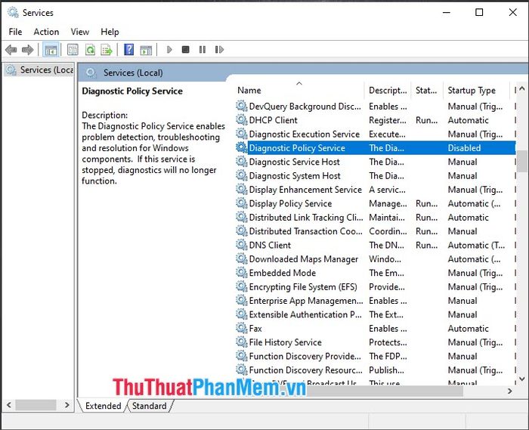Click Services (Local) header gear icon
This screenshot has width=529, height=430.
[x=91, y=73]
